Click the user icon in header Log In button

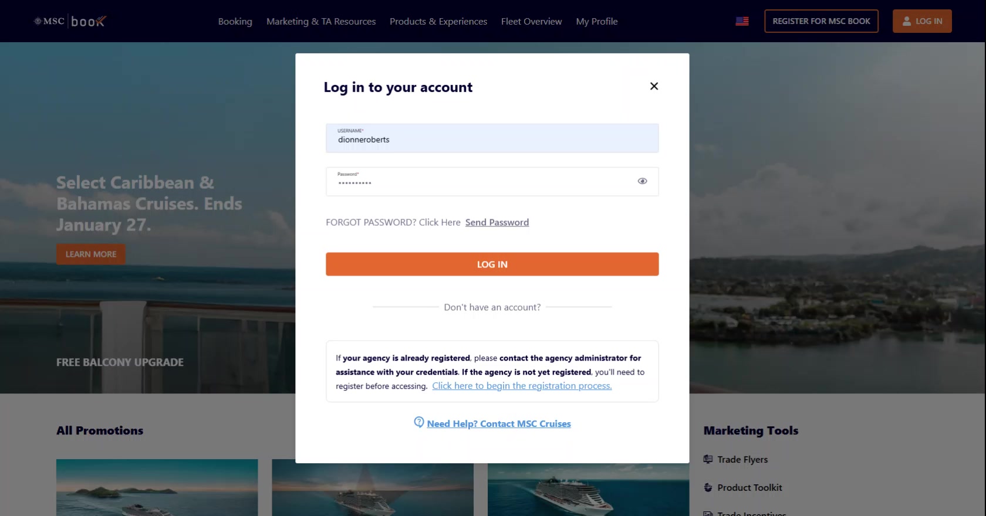(907, 21)
